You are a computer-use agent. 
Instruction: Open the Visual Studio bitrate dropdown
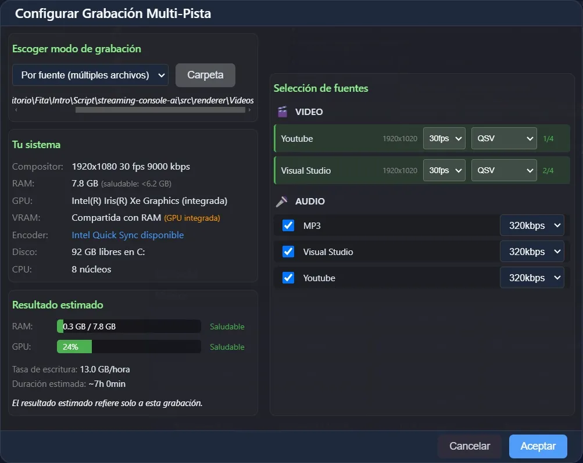pos(531,251)
